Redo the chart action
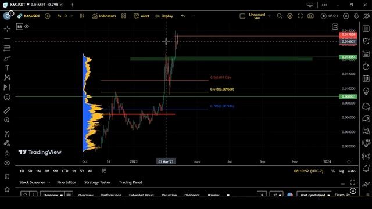 pyautogui.click(x=194, y=16)
